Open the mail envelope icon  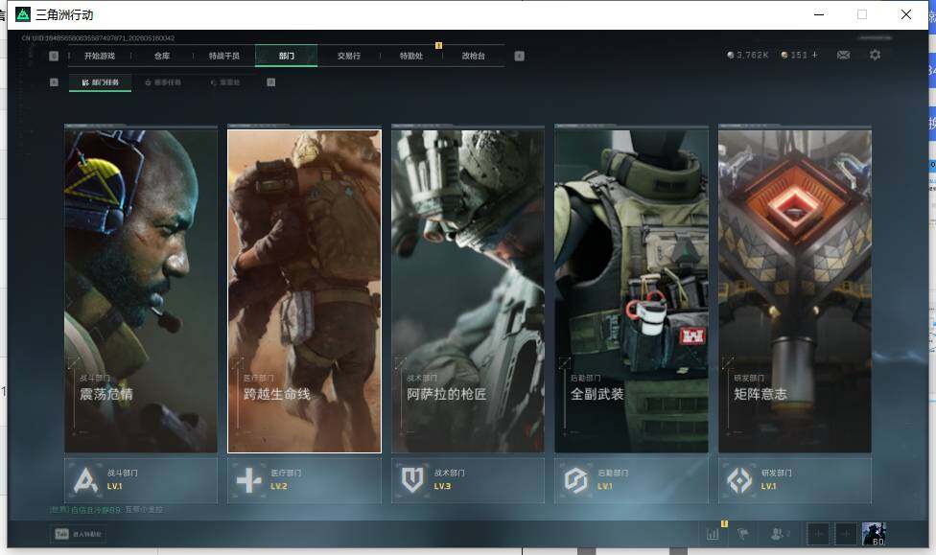click(x=844, y=55)
